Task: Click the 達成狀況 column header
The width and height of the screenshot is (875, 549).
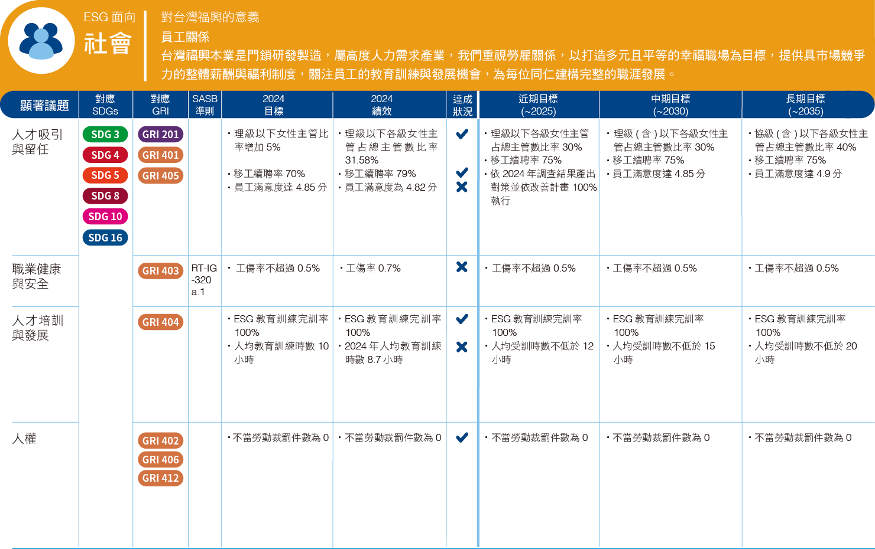Action: [x=463, y=105]
